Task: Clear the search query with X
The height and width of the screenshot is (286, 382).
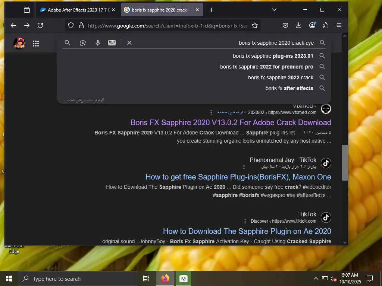Action: click(x=129, y=43)
